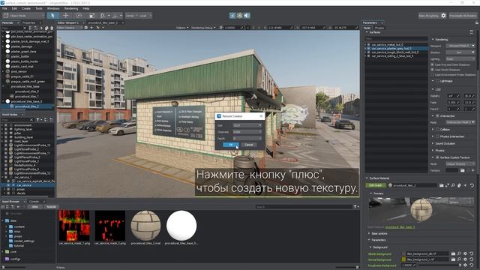Toggle the Lightmaps checkbox
This screenshot has width=480, height=270.
click(437, 81)
